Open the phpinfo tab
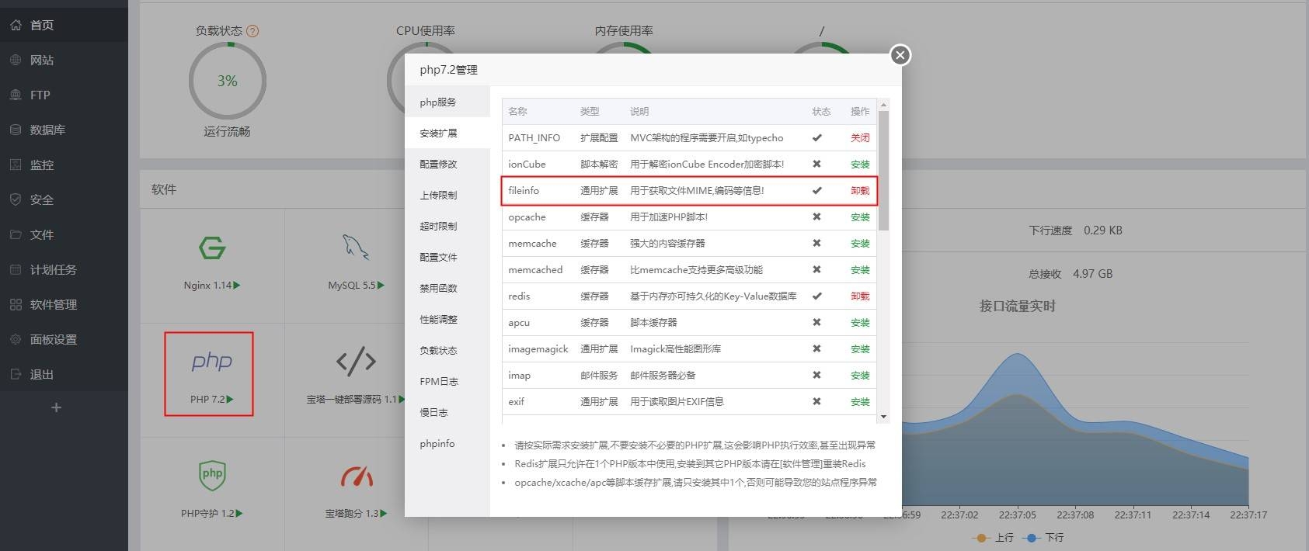The image size is (1309, 551). point(447,443)
